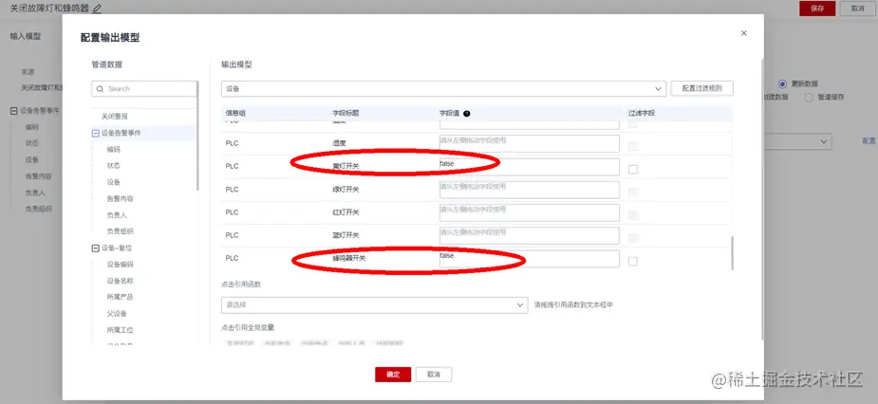
Task: Click 取消 next to 保存 in the page header
Action: coord(858,9)
